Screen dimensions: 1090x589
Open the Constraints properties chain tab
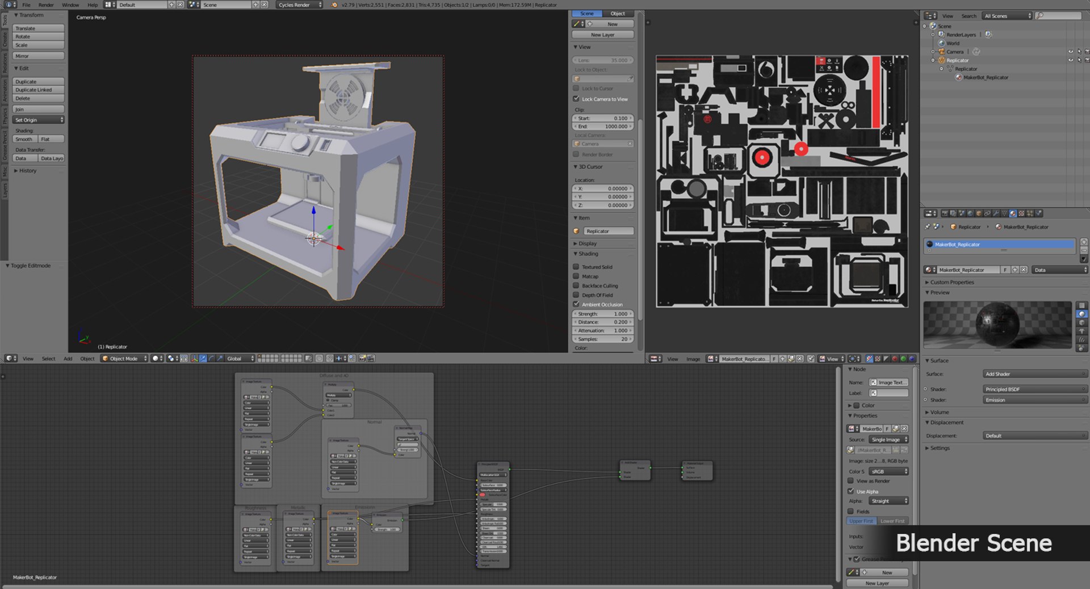tap(987, 213)
